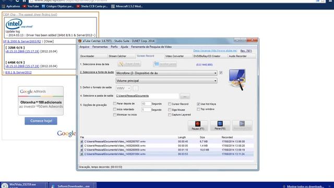Enable the Minimizar no início checkbox
This screenshot has height=188, width=334.
click(x=115, y=115)
